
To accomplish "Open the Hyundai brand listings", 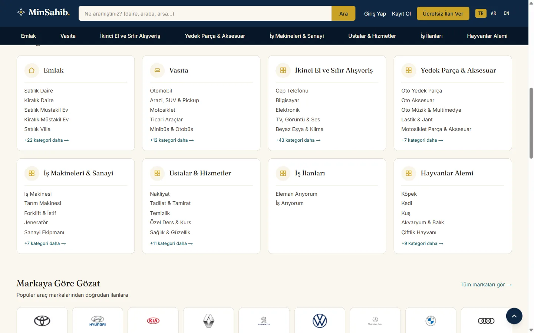I will 98,320.
